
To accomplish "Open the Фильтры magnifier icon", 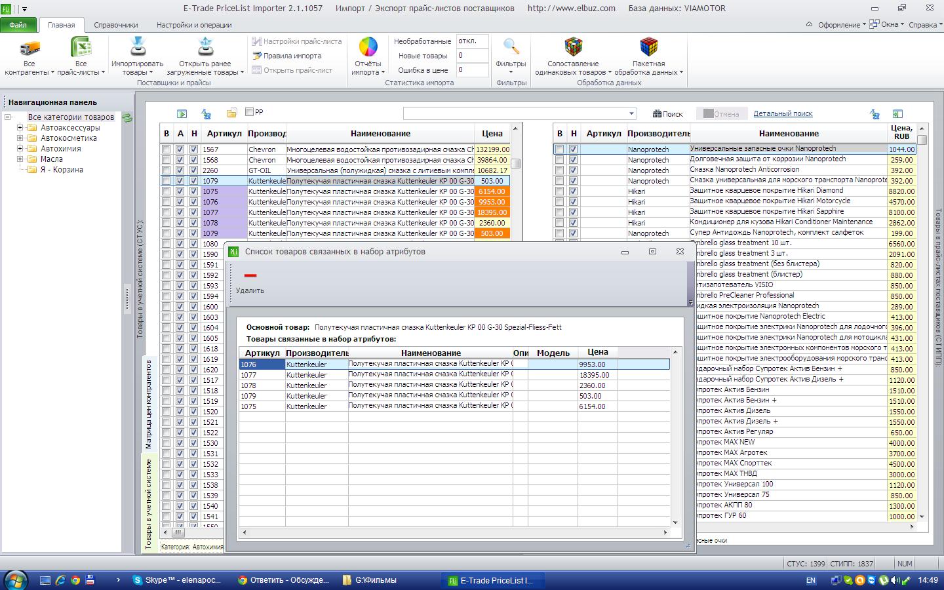I will pos(511,47).
